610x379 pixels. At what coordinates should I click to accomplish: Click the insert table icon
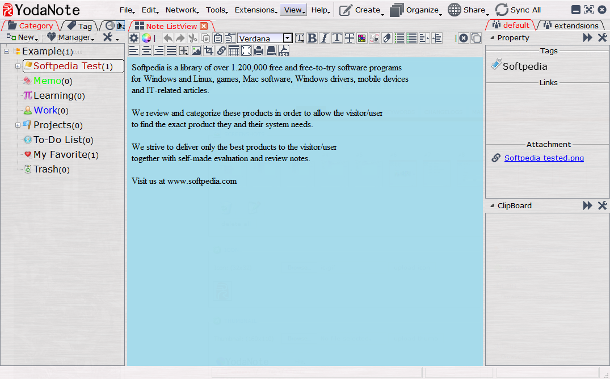(x=234, y=50)
